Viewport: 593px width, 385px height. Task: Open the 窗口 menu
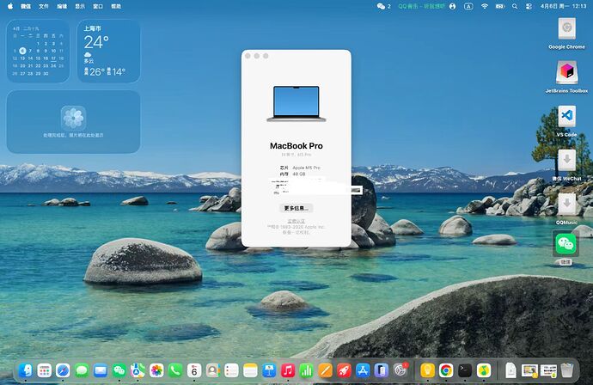[x=98, y=6]
